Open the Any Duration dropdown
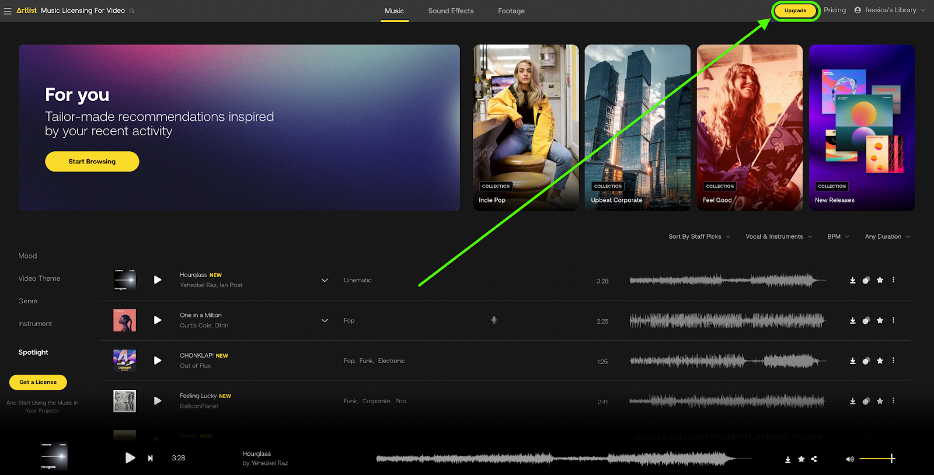The width and height of the screenshot is (934, 475). 887,236
